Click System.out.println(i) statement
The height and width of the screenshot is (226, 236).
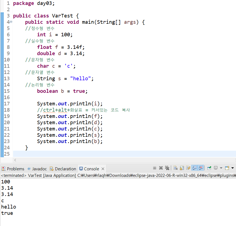70,103
